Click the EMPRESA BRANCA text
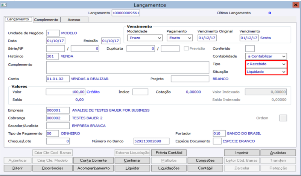This screenshot has width=301, height=176. tap(89, 126)
